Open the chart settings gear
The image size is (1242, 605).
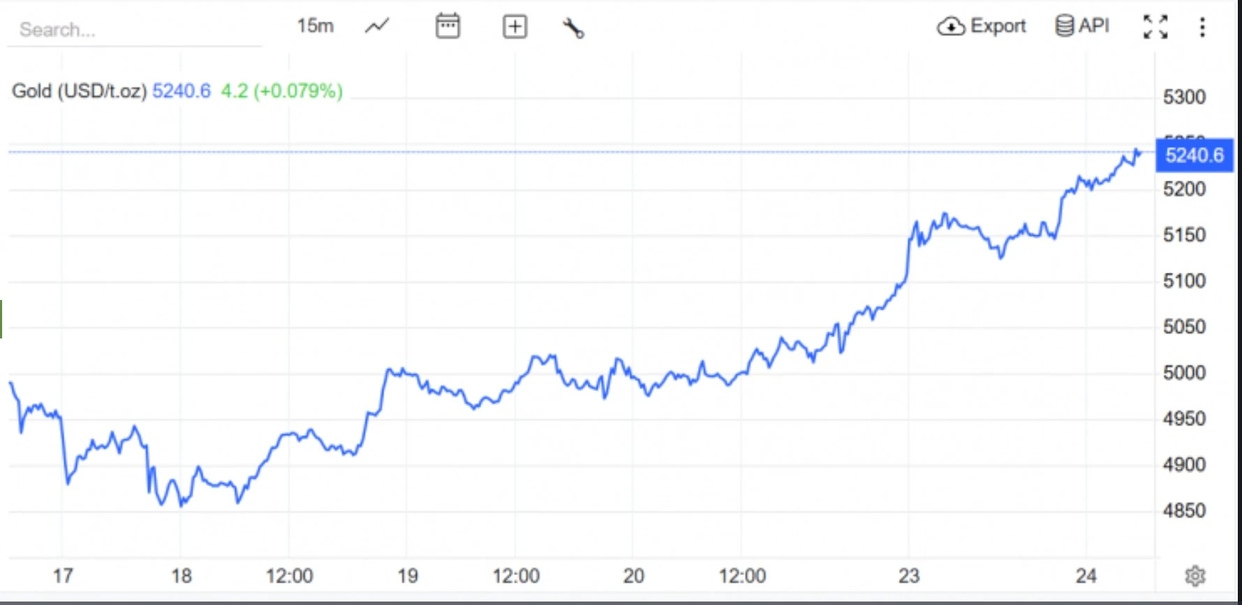click(x=1195, y=576)
